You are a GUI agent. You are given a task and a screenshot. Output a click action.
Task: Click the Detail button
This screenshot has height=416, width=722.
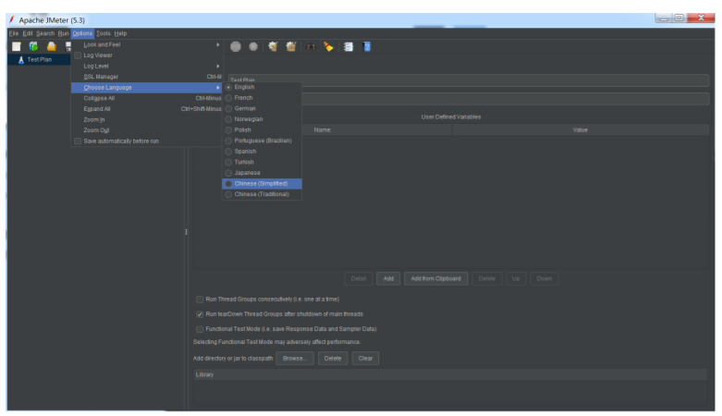click(x=359, y=278)
